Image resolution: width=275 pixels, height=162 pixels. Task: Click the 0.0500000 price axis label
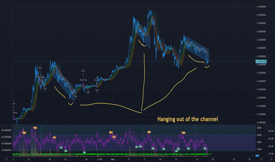tap(261, 123)
